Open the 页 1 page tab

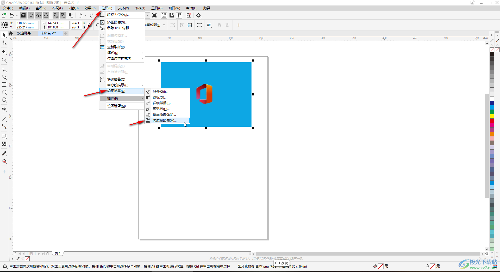58,253
